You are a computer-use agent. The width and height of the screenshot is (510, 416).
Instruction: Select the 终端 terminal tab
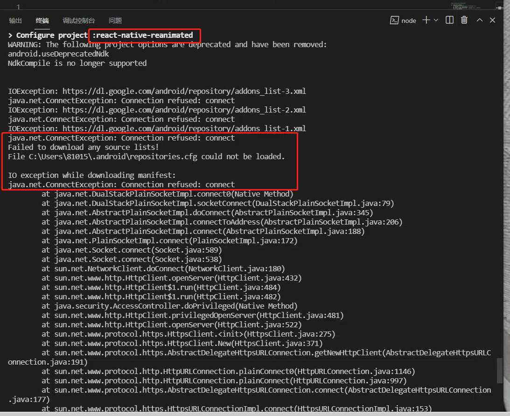pos(42,21)
